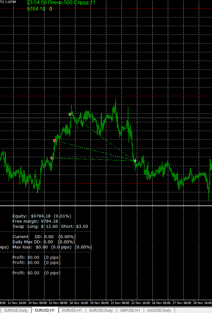This screenshot has height=313, width=212.
Task: Click the Equity $9784.18 label
Action: (x=42, y=216)
